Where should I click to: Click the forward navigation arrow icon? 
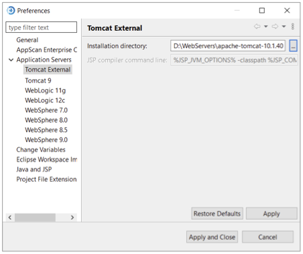tap(275, 27)
